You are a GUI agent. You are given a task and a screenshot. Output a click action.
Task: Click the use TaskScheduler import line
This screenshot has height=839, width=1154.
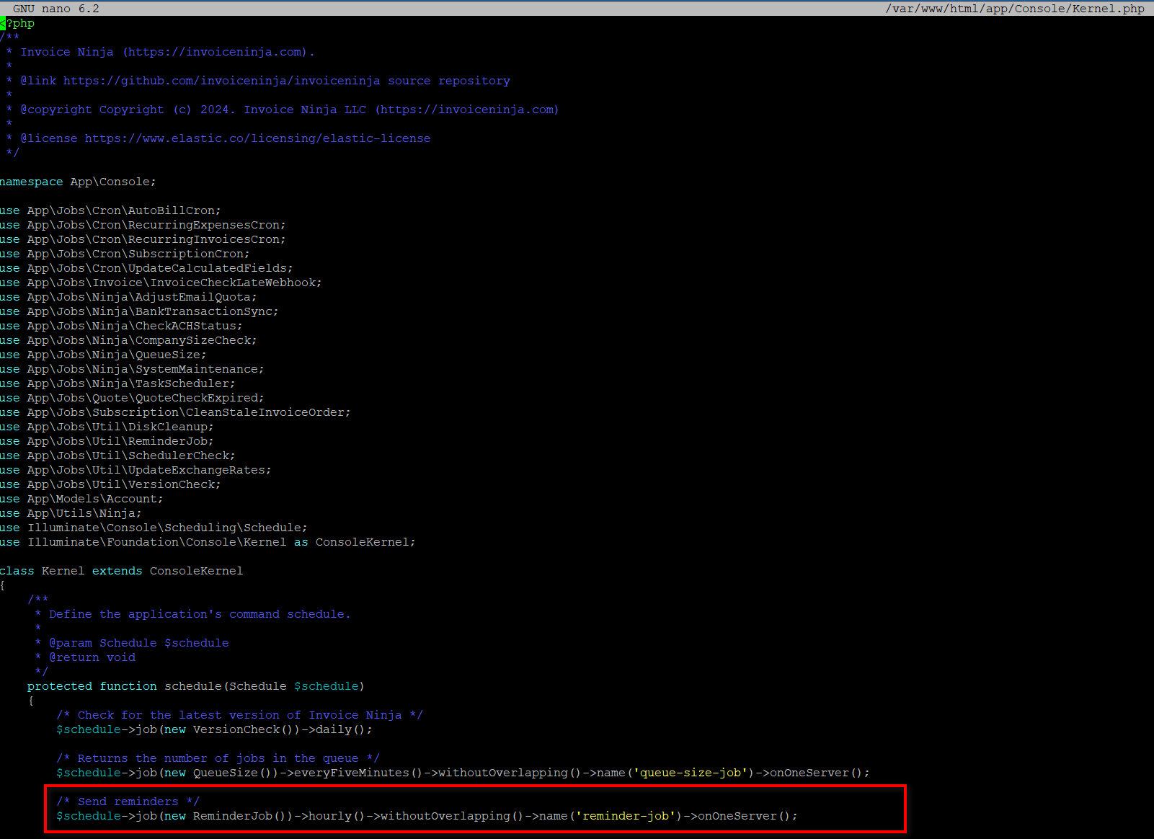pos(117,383)
